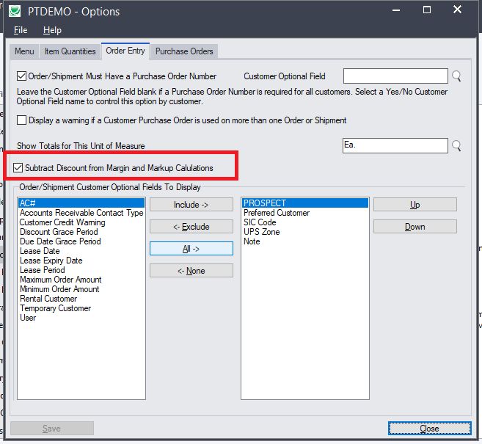This screenshot has width=482, height=444.
Task: Click the <- Exclude button
Action: [191, 227]
